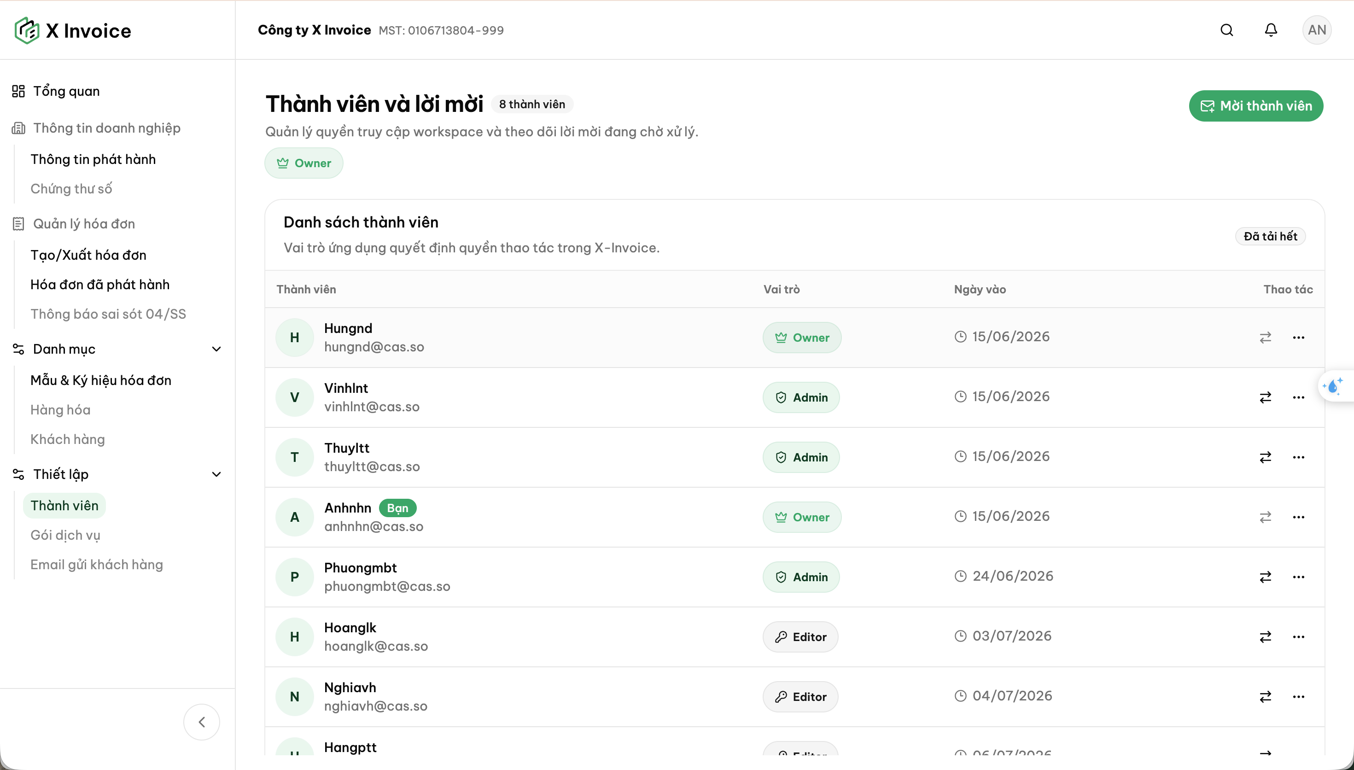Screen dimensions: 1354x770
Task: Select the Anhnhn member row
Action: 794,517
